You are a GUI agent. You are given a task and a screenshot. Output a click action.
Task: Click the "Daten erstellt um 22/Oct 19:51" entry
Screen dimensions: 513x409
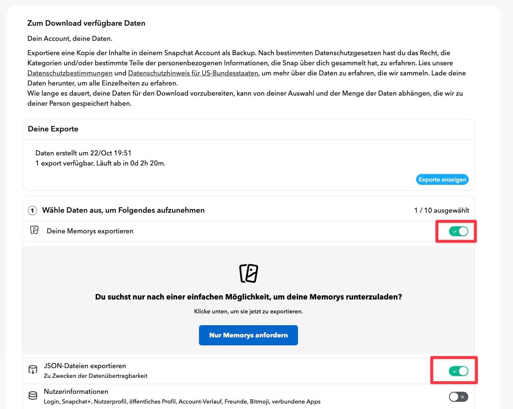pos(86,153)
